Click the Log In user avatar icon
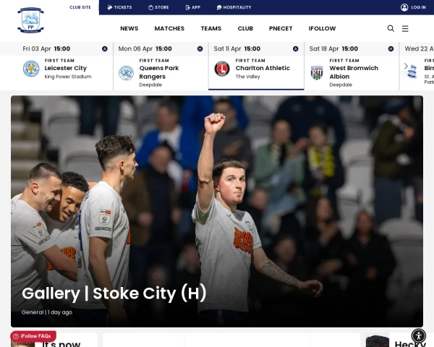The image size is (434, 347). [x=404, y=7]
